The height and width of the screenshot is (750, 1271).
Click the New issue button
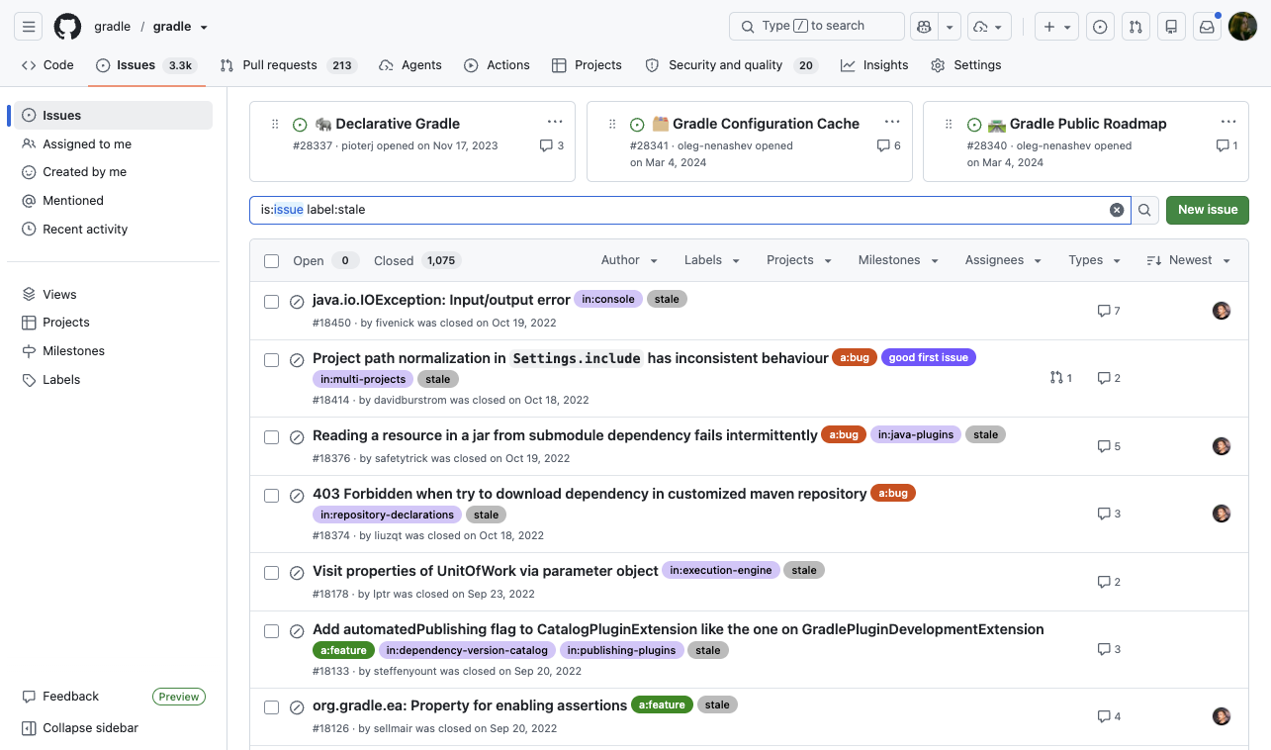coord(1208,210)
